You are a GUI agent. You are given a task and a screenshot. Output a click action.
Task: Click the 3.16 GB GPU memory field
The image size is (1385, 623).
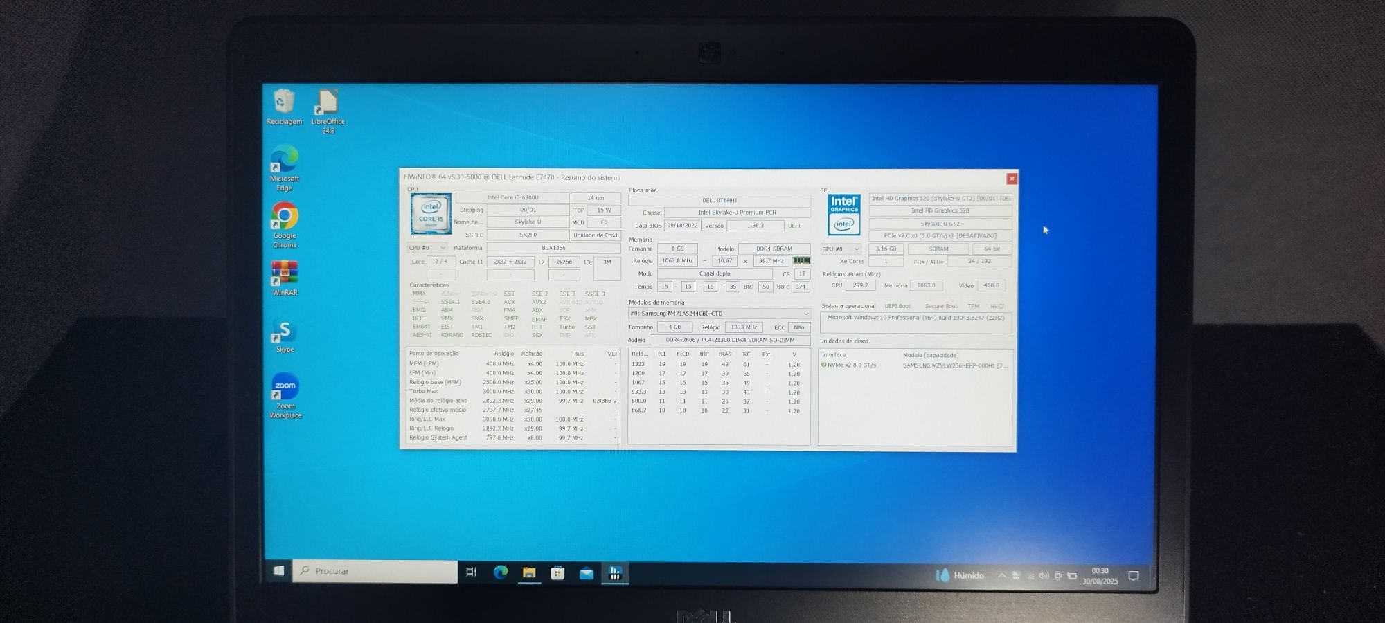click(886, 249)
